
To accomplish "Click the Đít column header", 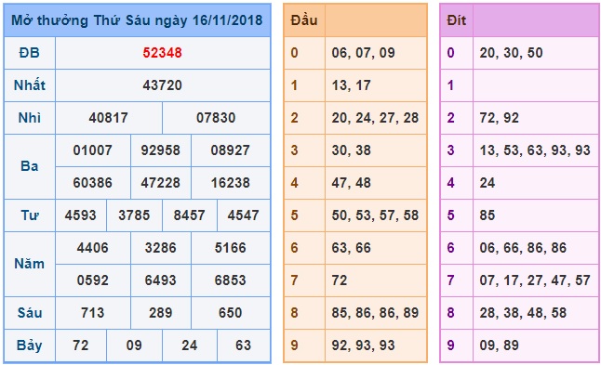I will click(456, 20).
